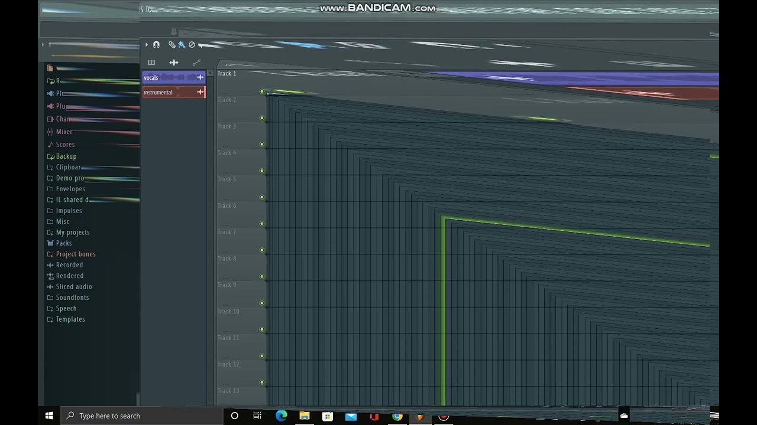Expand the Backup folder in browser
The height and width of the screenshot is (425, 757).
(x=62, y=156)
